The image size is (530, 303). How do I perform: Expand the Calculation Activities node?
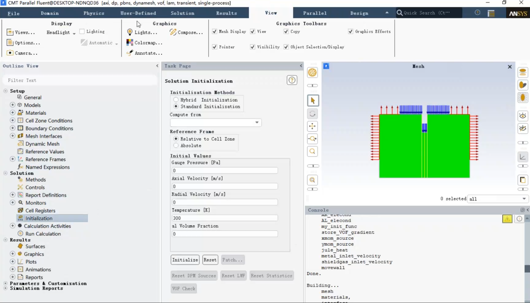(x=13, y=226)
